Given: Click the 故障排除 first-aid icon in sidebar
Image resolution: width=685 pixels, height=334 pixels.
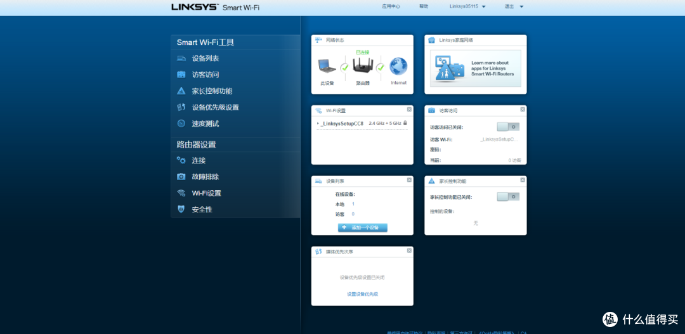Looking at the screenshot, I should 181,177.
